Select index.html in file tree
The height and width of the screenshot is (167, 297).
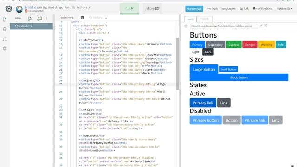coord(31,26)
